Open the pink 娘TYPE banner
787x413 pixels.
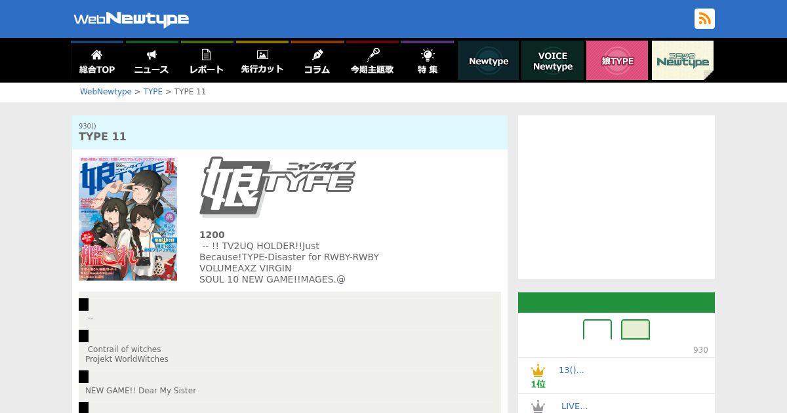[617, 60]
